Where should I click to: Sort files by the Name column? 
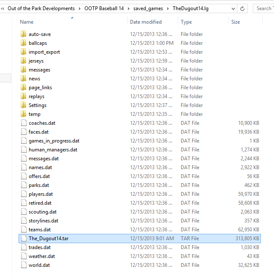pos(27,22)
